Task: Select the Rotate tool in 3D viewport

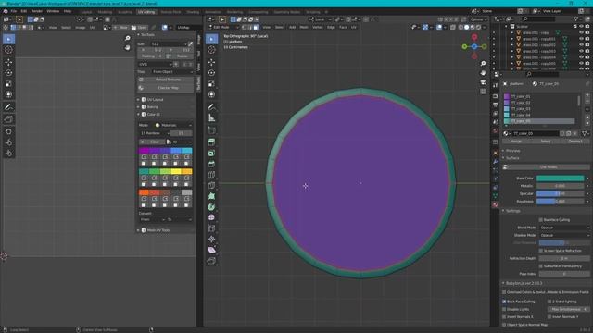Action: [x=212, y=73]
